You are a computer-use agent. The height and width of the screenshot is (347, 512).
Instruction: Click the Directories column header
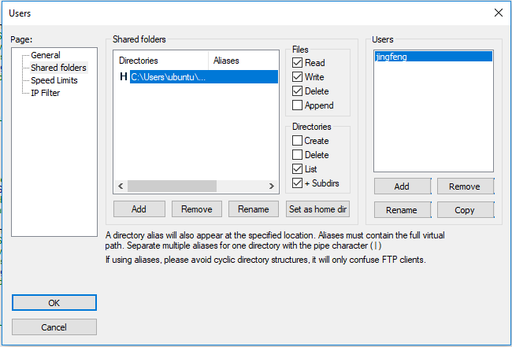pyautogui.click(x=161, y=61)
